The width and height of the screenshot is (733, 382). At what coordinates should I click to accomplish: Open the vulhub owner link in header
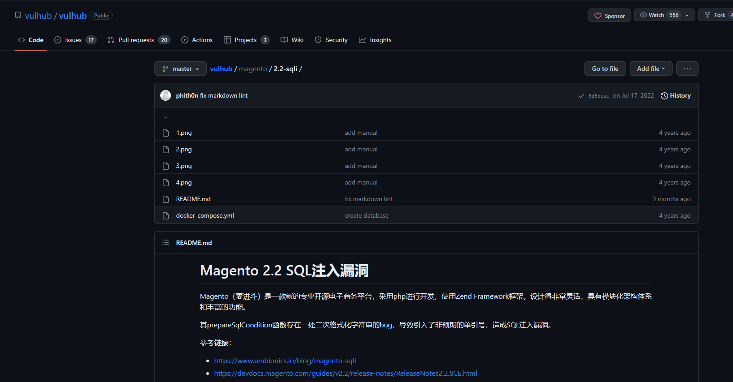(38, 16)
